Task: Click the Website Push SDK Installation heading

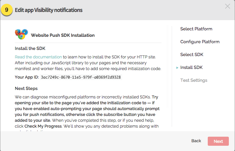Action: [x=63, y=35]
